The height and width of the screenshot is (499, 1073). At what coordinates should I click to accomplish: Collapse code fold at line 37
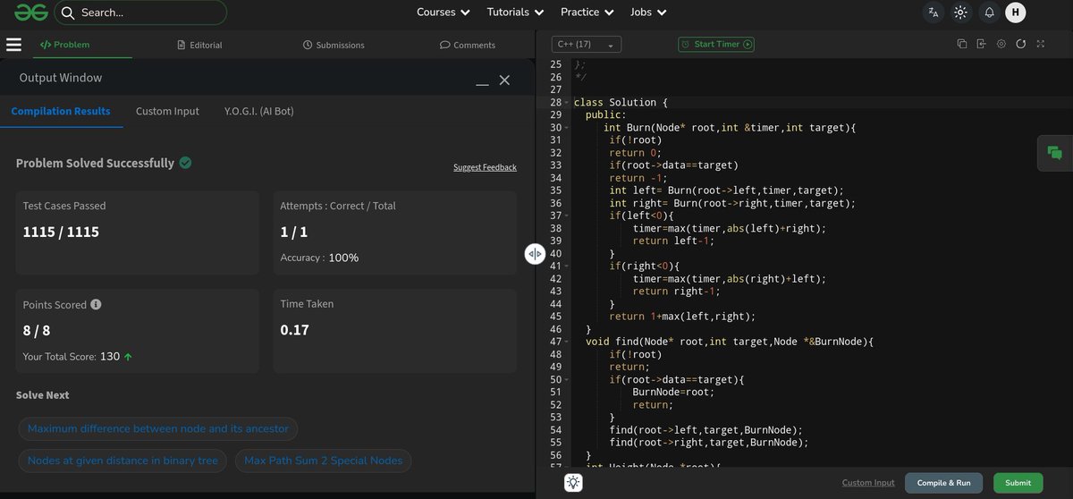pyautogui.click(x=567, y=216)
